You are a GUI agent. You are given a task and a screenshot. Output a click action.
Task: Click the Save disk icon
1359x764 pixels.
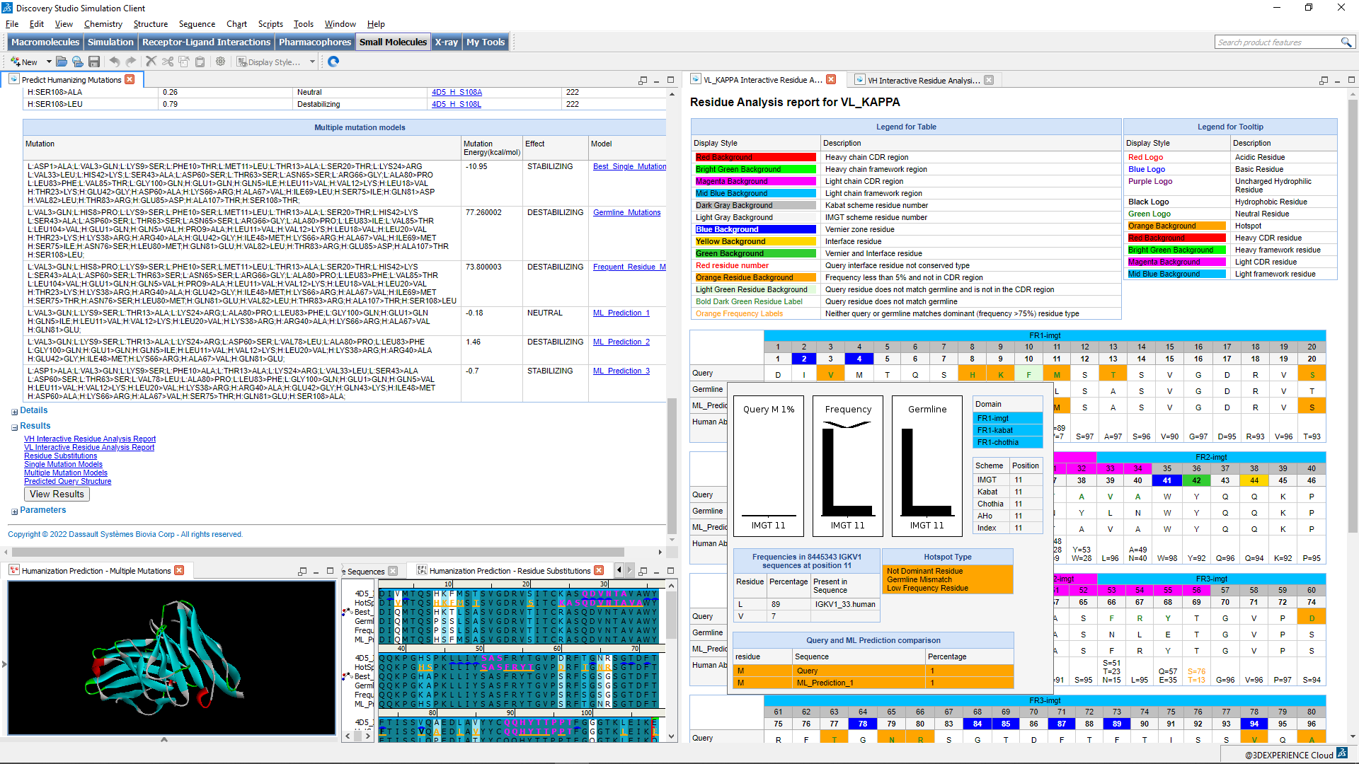click(93, 62)
